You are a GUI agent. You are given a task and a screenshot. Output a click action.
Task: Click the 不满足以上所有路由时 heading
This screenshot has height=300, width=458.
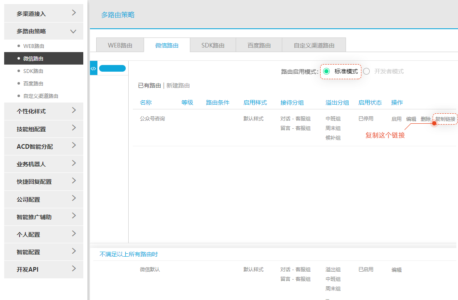(x=129, y=254)
